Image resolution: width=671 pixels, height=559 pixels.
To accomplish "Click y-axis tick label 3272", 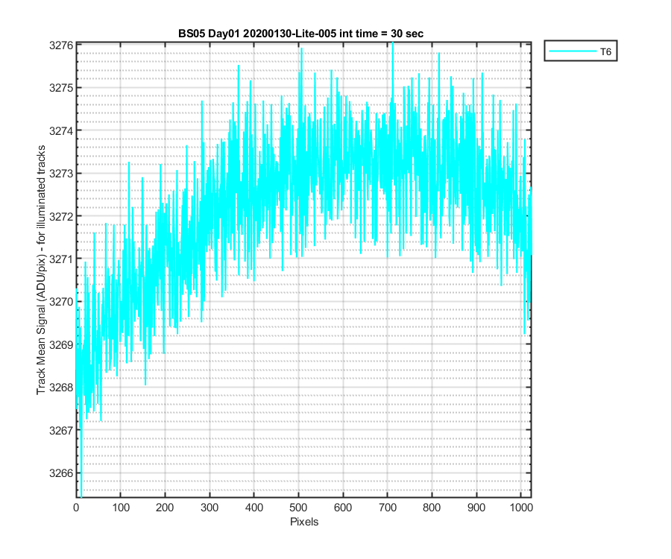I will coord(61,216).
